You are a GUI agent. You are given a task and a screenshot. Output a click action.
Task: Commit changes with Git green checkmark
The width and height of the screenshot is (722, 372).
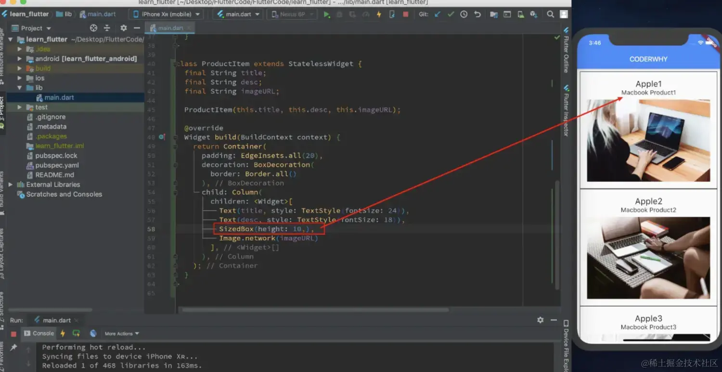click(451, 14)
